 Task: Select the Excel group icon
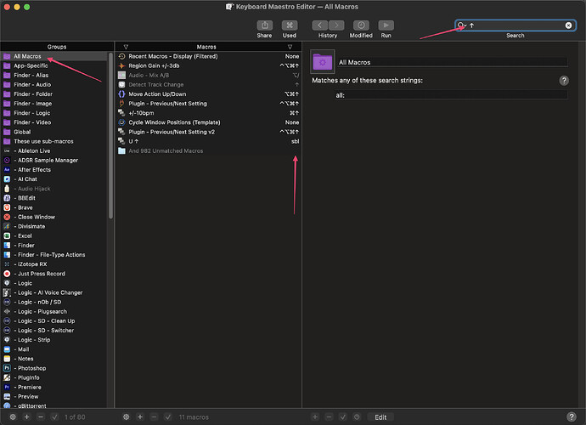[x=7, y=235]
